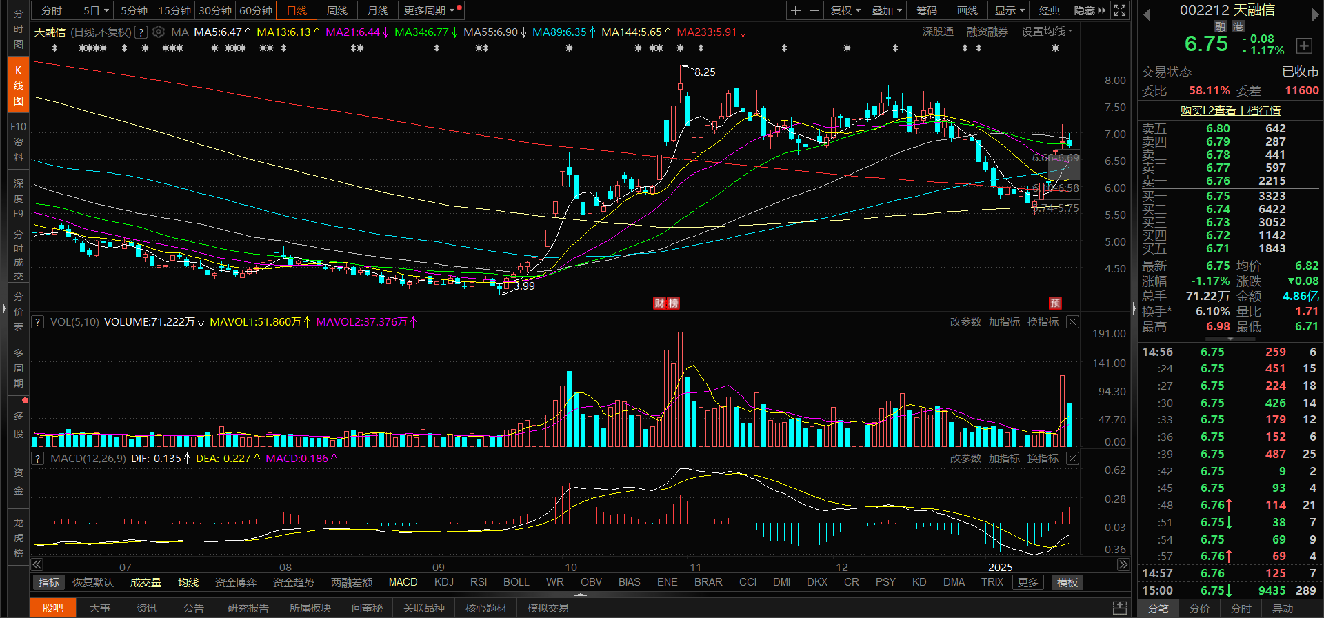This screenshot has width=1324, height=618.
Task: Open 龙虎榜 sidebar item
Action: (x=18, y=538)
